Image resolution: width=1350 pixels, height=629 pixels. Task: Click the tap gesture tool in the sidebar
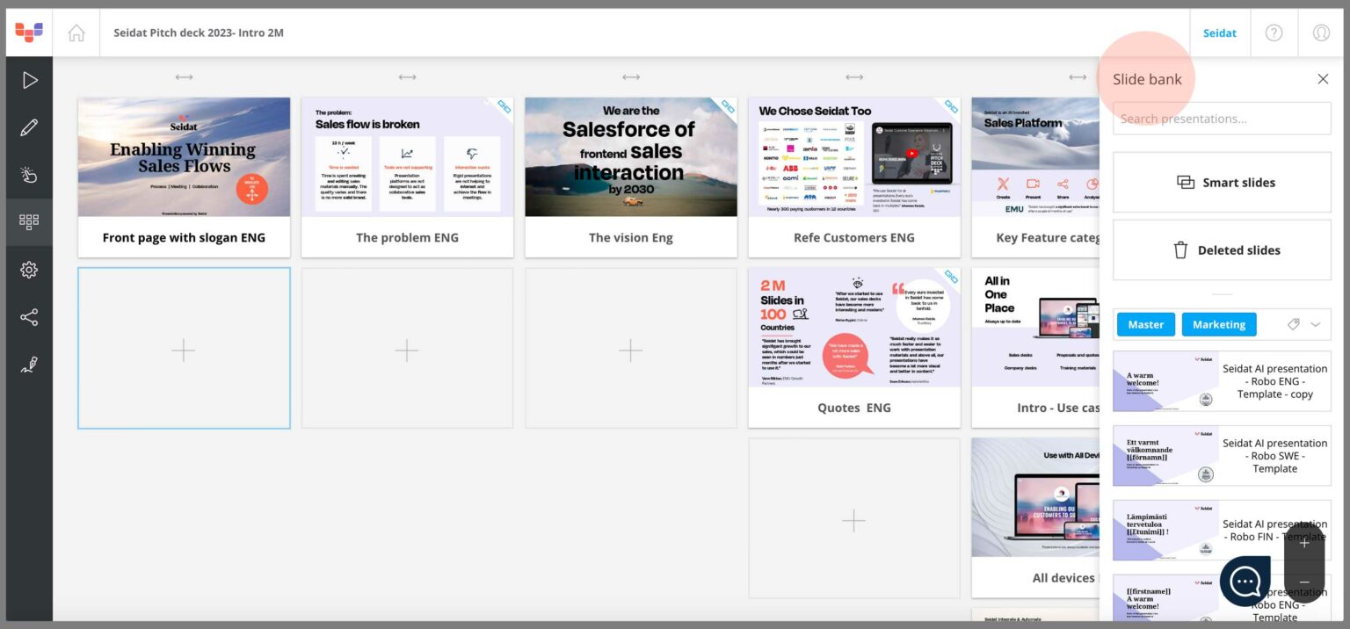[x=29, y=175]
